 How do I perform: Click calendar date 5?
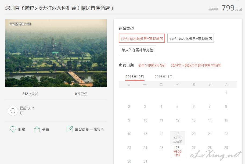[x=177, y=107]
